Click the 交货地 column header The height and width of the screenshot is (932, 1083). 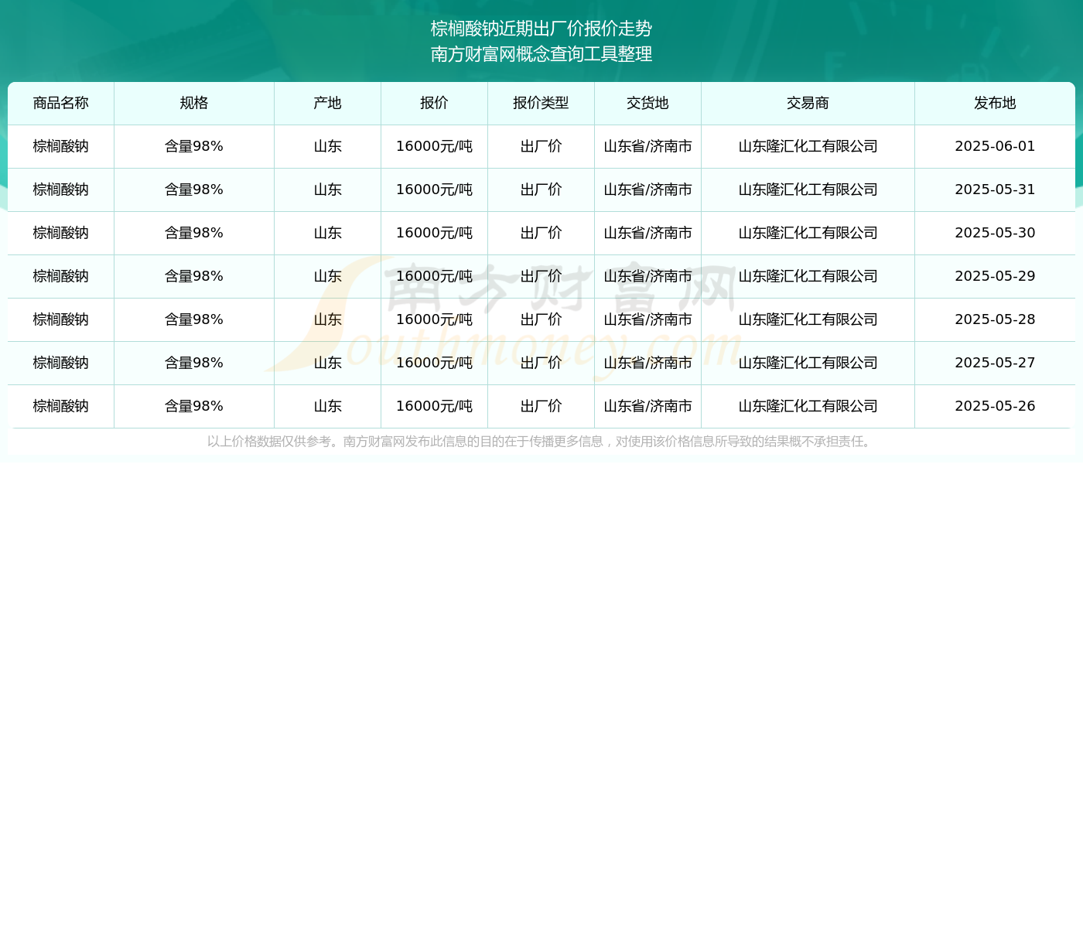[x=648, y=103]
